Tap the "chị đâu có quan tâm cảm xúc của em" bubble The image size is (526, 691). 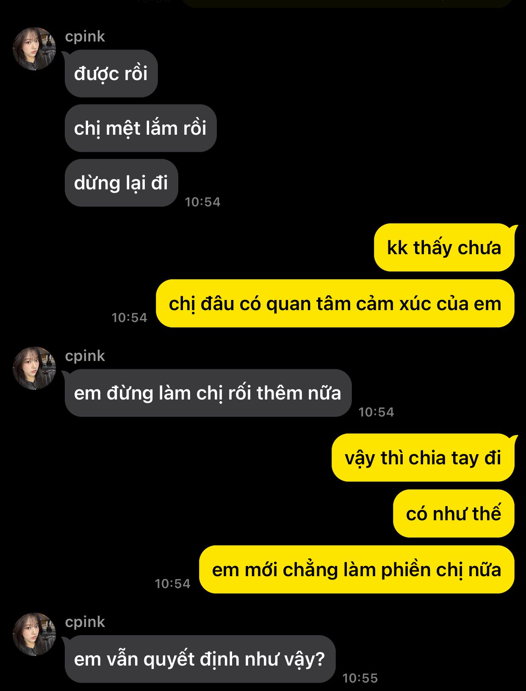pyautogui.click(x=335, y=304)
